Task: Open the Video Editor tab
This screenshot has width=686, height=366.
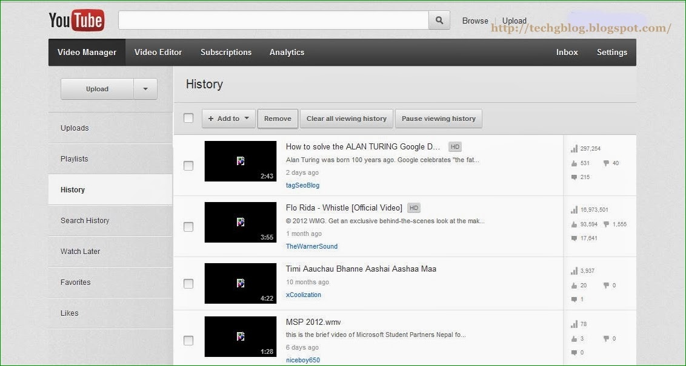Action: 158,53
